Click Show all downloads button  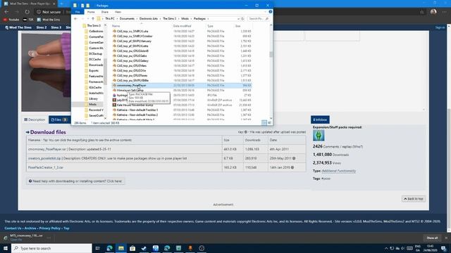click(x=432, y=238)
